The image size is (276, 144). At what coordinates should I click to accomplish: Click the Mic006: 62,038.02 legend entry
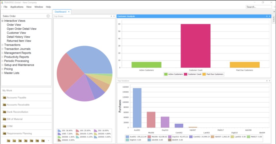(157, 137)
